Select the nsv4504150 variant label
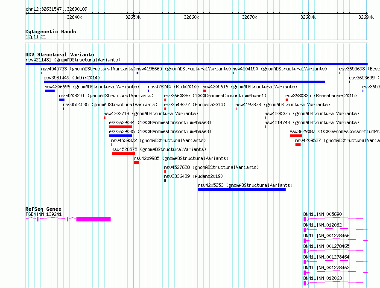The height and width of the screenshot is (288, 380). (x=280, y=69)
